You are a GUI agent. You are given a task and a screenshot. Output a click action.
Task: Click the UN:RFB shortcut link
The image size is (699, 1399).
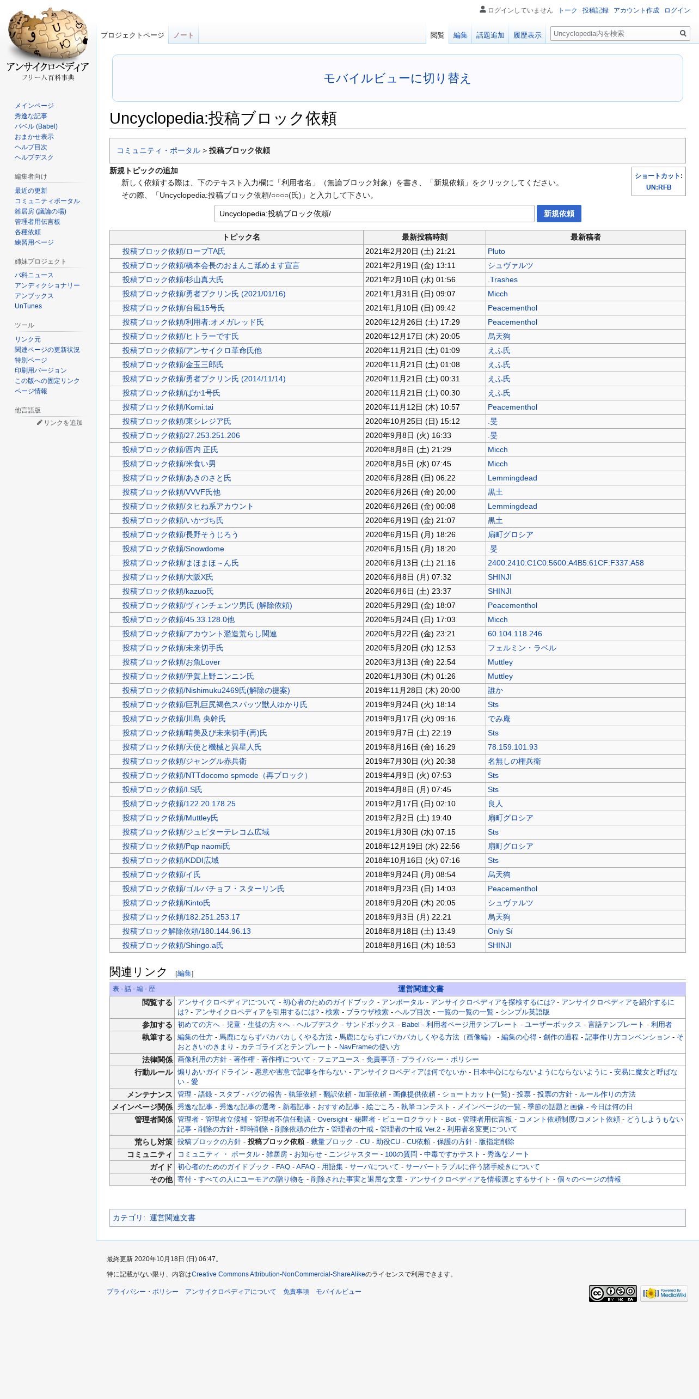pos(659,187)
